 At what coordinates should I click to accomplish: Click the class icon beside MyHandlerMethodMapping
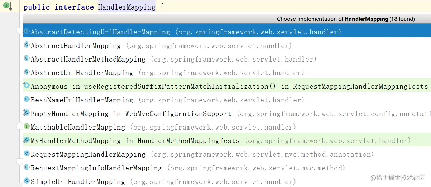coord(27,140)
